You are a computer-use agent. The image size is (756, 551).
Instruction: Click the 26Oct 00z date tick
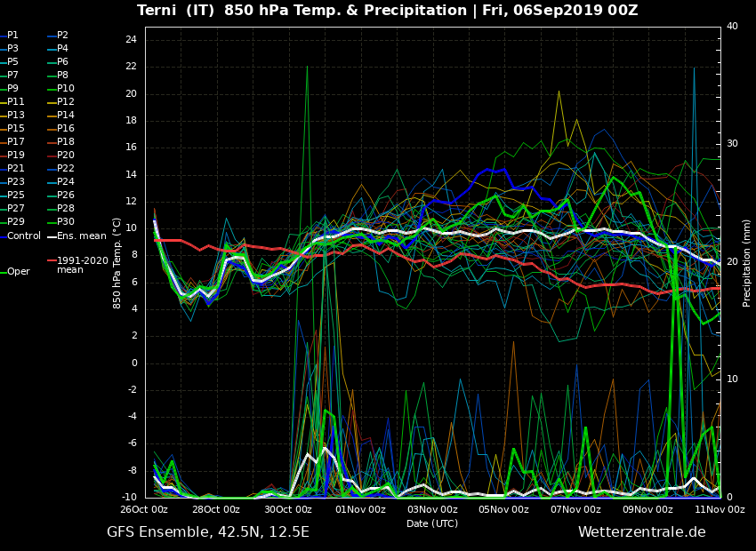pyautogui.click(x=144, y=510)
